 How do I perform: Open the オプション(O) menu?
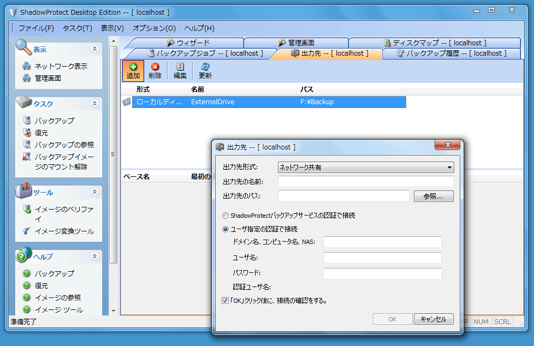(x=154, y=28)
